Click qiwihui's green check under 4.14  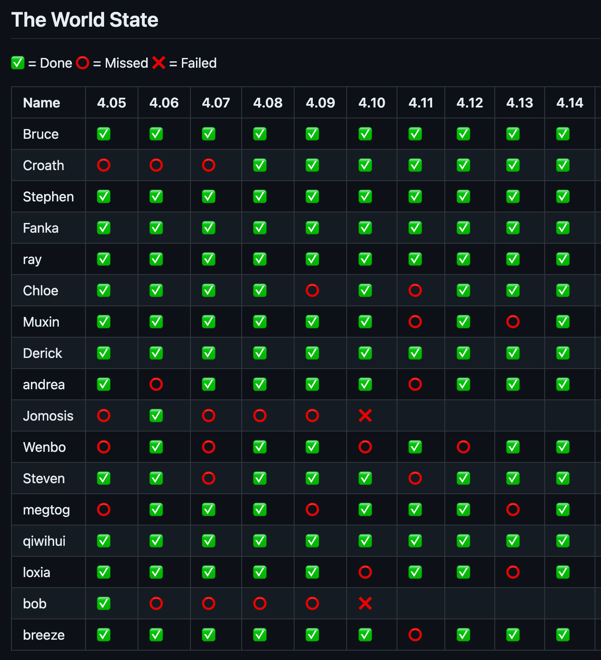click(563, 541)
